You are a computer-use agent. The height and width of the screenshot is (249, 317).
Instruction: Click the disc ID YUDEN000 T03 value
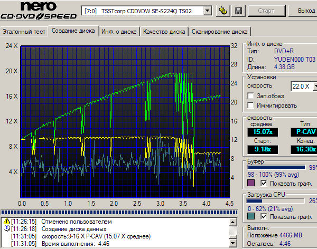coord(295,60)
